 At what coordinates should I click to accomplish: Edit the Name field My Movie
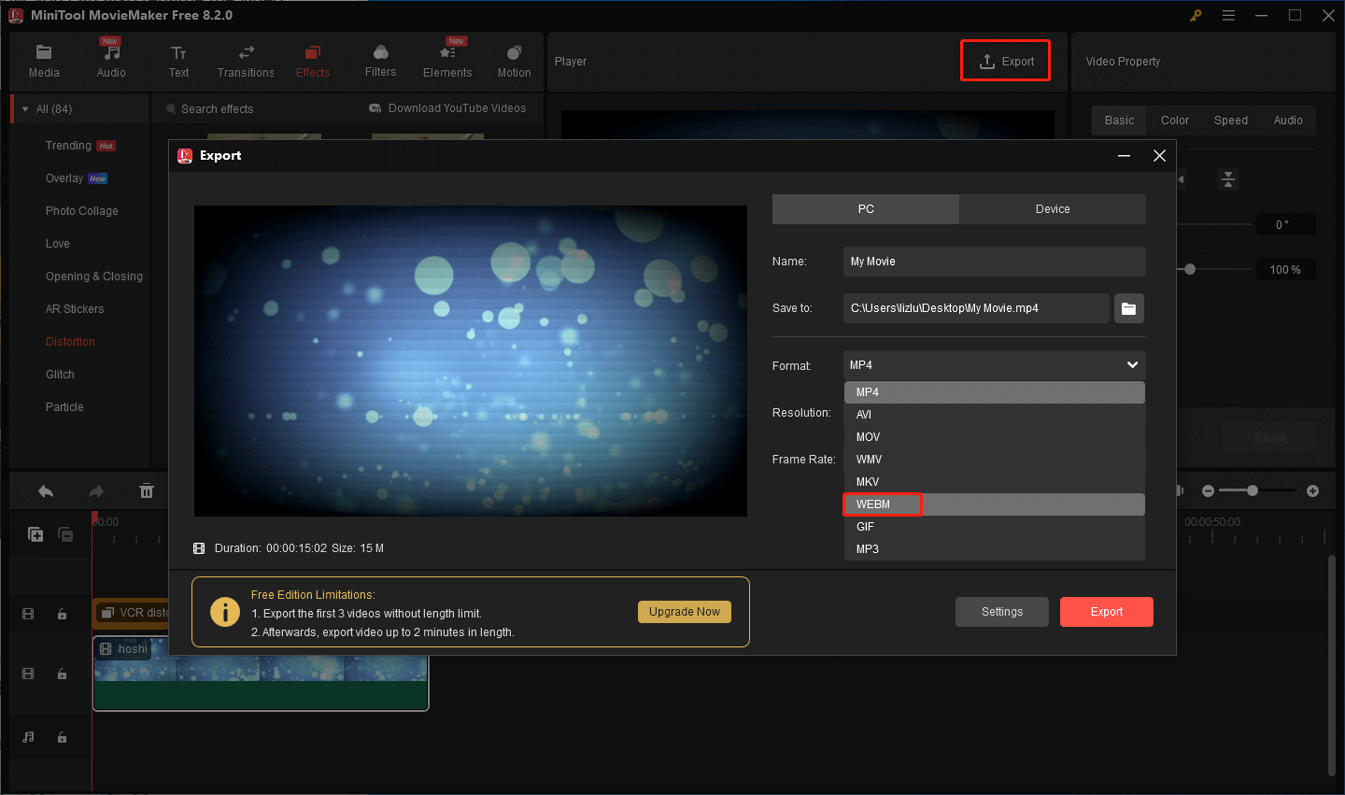tap(994, 262)
